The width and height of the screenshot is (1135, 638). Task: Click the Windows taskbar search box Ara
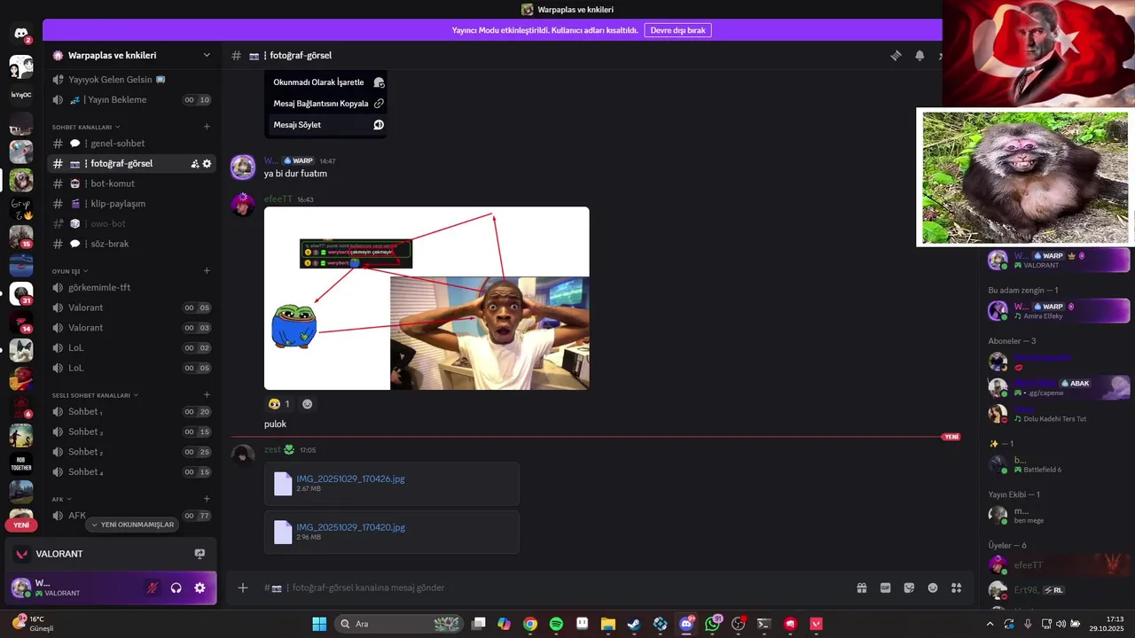coord(399,624)
